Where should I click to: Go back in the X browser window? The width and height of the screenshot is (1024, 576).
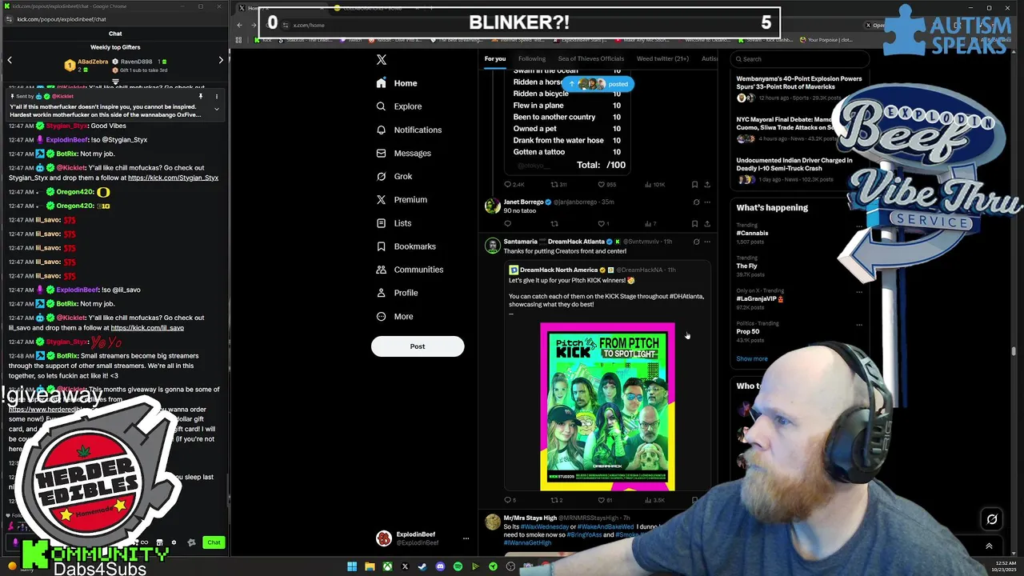pyautogui.click(x=239, y=25)
